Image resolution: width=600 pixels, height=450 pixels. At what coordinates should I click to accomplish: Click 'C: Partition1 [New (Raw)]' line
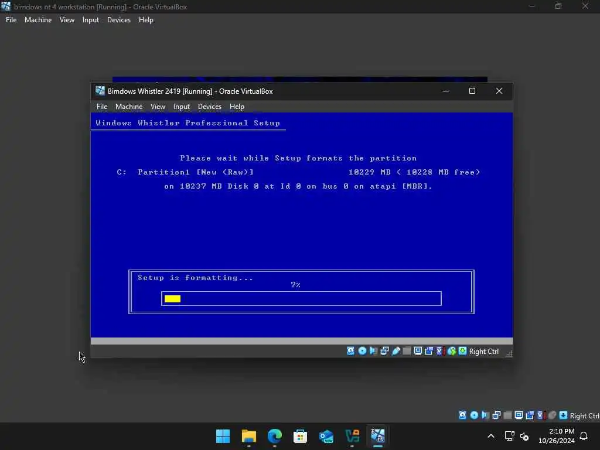(x=185, y=172)
